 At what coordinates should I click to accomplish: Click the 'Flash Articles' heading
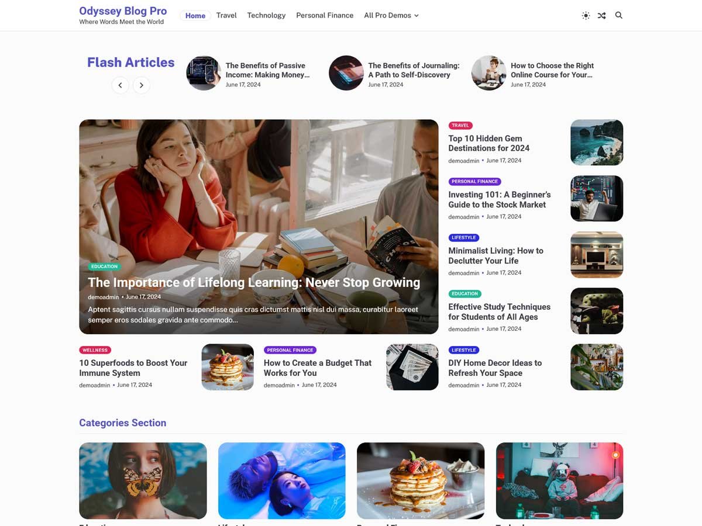pyautogui.click(x=131, y=63)
